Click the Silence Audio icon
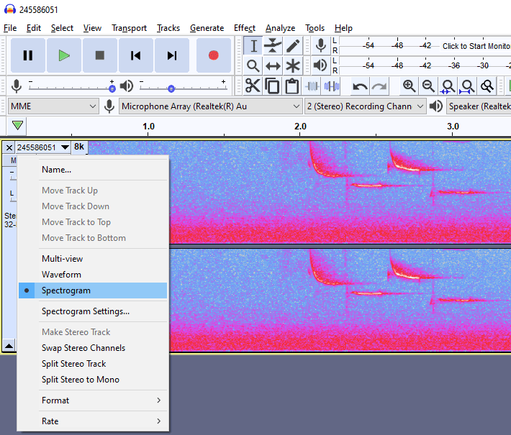The image size is (511, 435). tap(332, 86)
